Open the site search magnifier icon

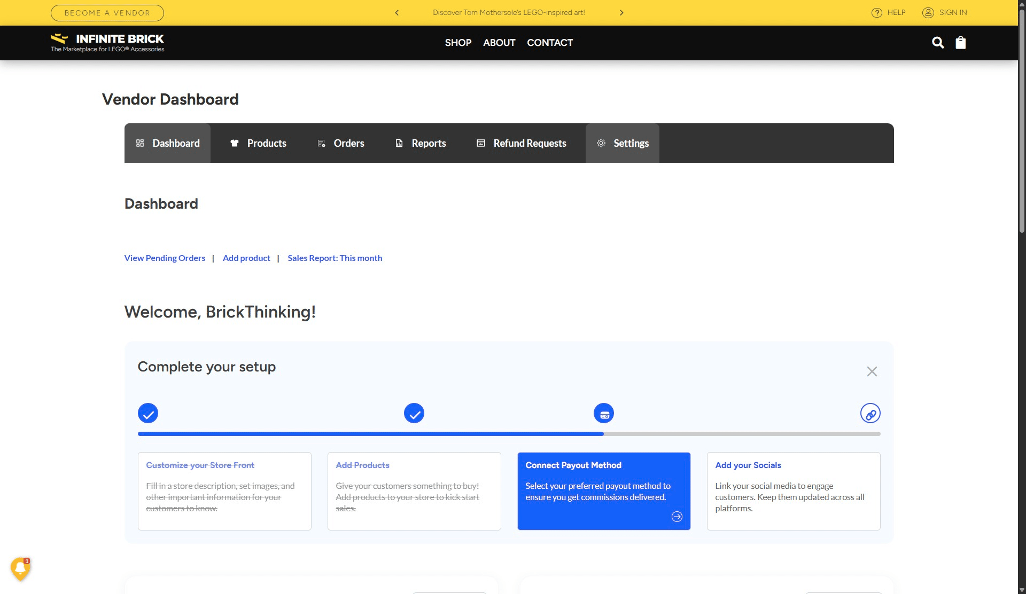tap(937, 43)
